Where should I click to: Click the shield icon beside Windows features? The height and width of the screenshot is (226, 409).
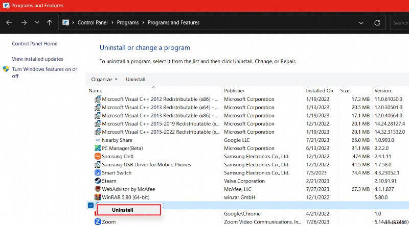[6, 69]
